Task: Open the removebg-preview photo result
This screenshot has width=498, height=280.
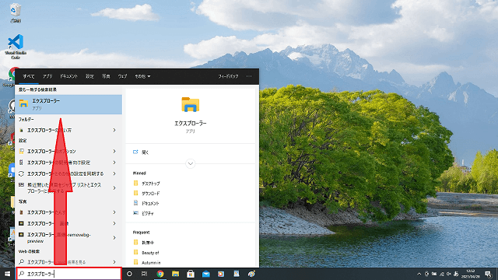Action: tap(68, 238)
